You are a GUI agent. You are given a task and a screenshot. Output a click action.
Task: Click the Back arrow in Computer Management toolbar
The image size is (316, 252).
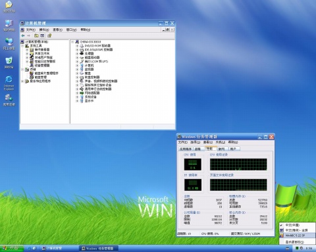23,35
